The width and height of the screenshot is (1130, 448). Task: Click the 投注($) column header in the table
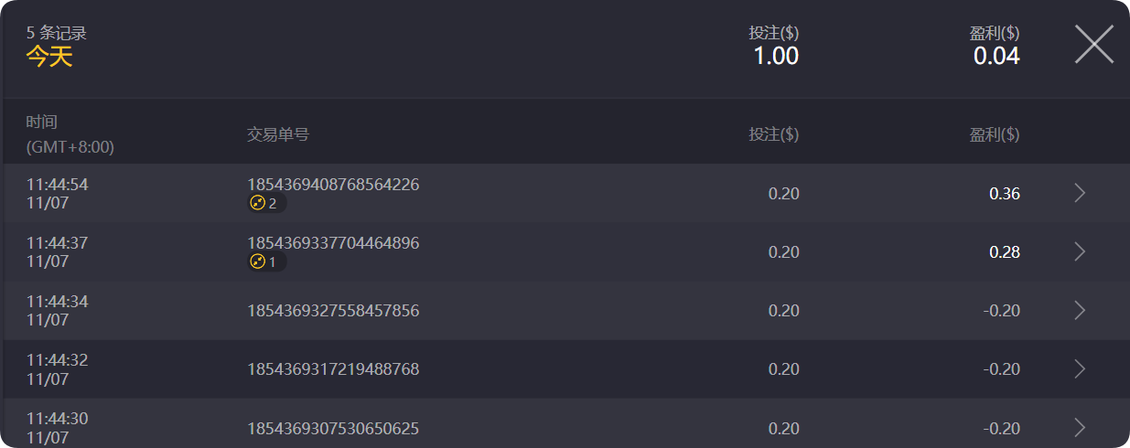pos(773,134)
